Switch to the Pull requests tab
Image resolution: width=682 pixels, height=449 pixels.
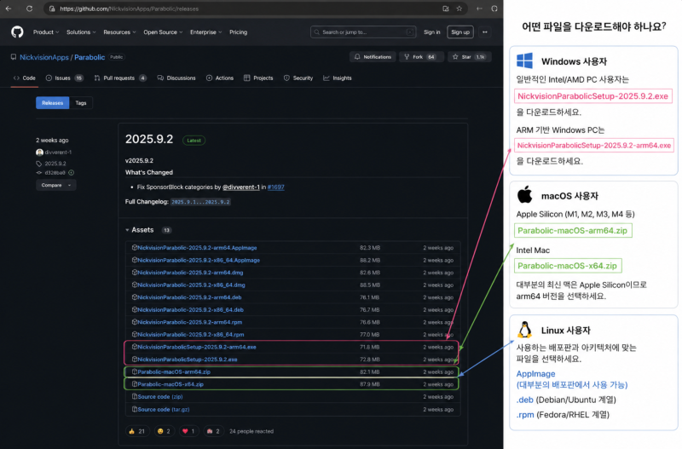[120, 78]
